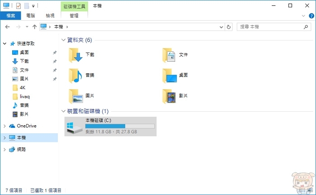Collapse the 快速存取 tree node
The image size is (316, 195).
click(5, 43)
